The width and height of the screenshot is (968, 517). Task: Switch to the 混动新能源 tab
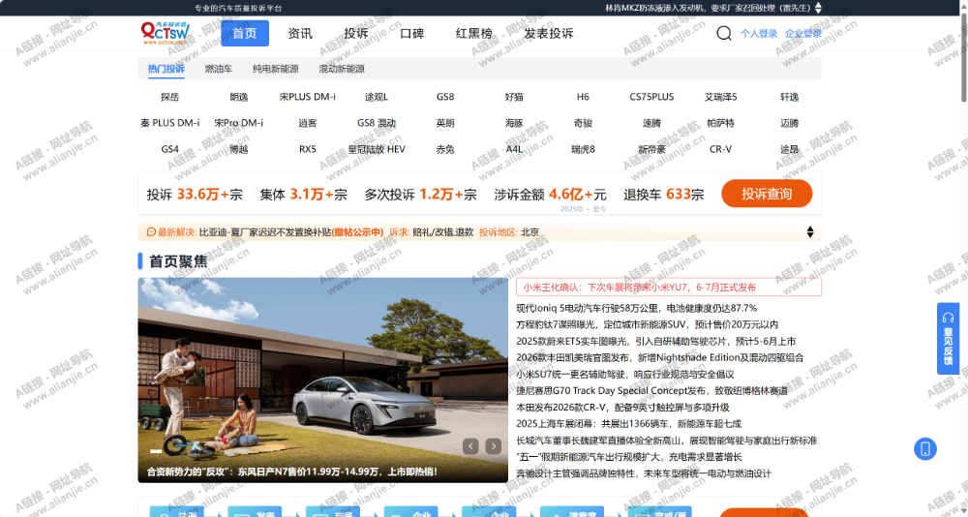tap(342, 69)
